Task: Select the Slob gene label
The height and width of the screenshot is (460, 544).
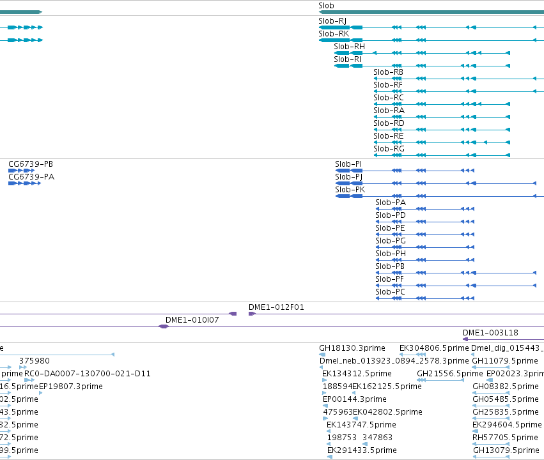Action: 326,6
